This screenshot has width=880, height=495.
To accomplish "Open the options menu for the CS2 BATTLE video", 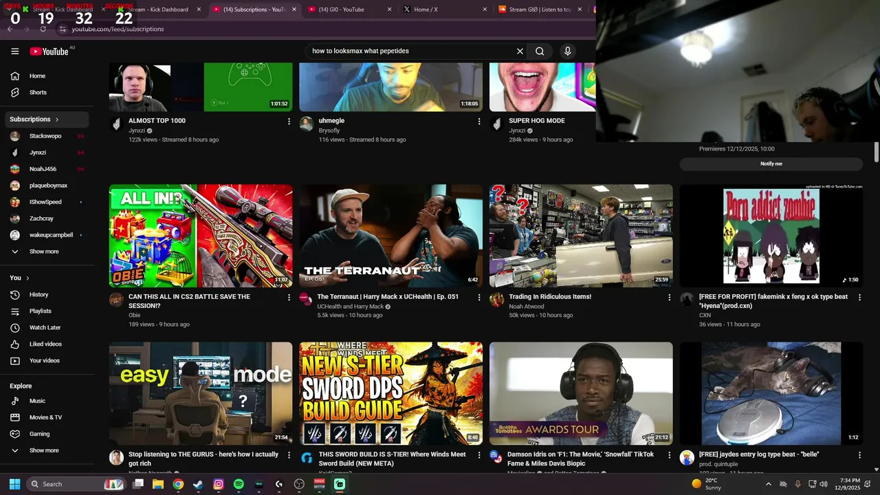I will (x=289, y=298).
